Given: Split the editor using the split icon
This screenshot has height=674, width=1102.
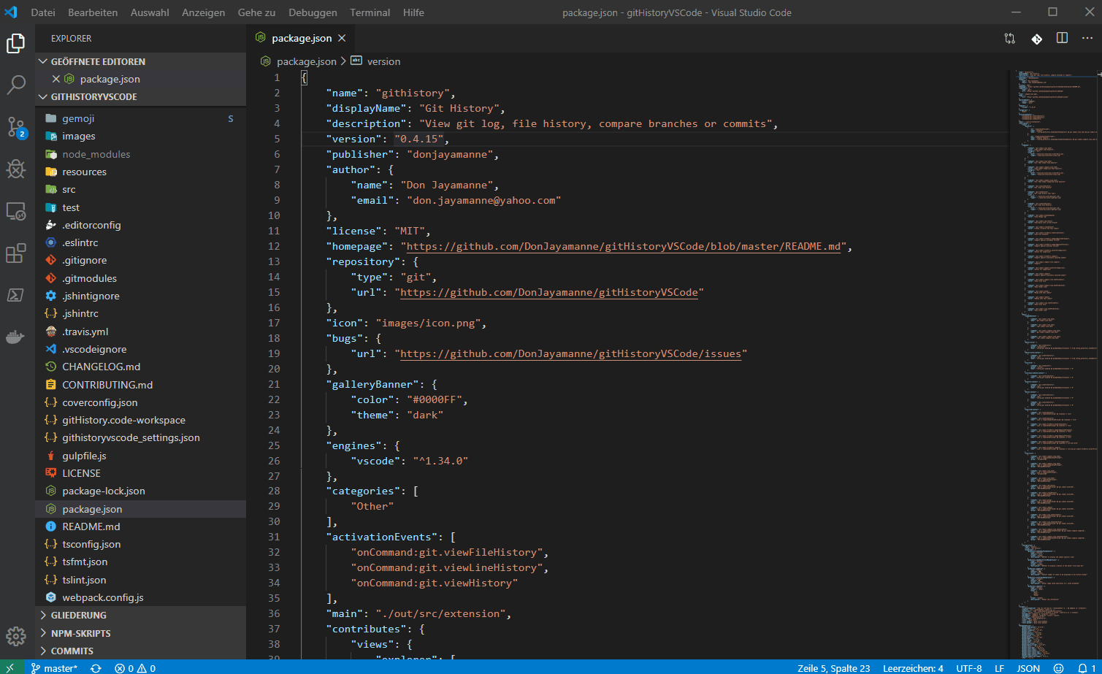Looking at the screenshot, I should (1061, 38).
